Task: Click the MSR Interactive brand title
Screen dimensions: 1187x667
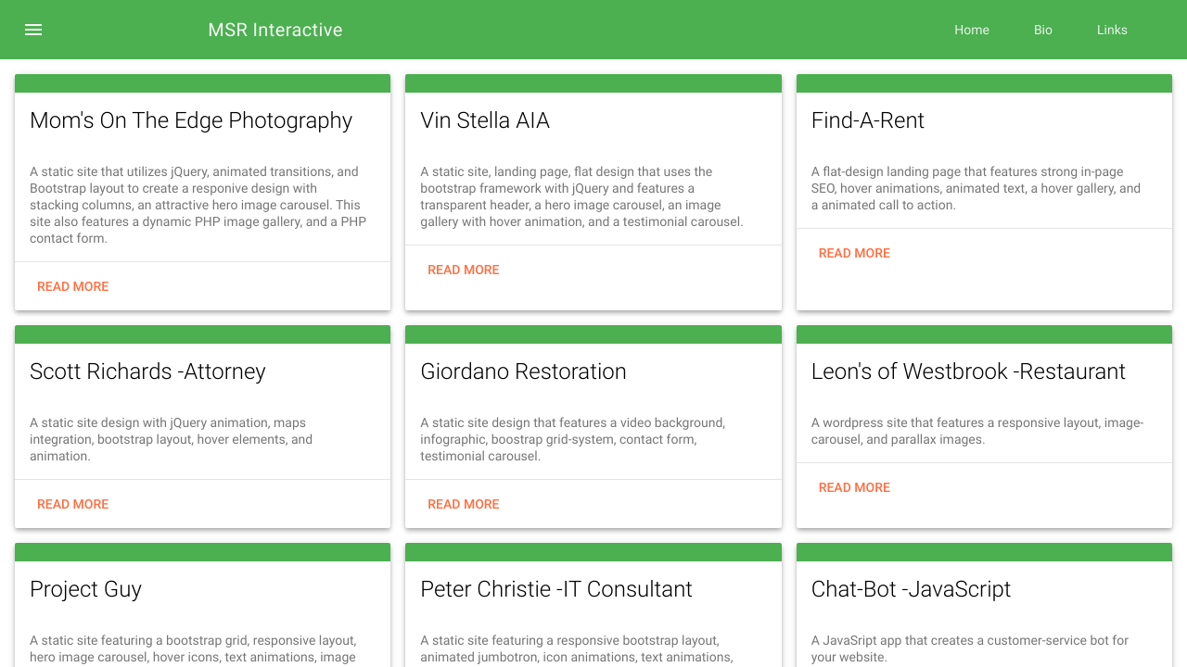Action: click(x=275, y=30)
